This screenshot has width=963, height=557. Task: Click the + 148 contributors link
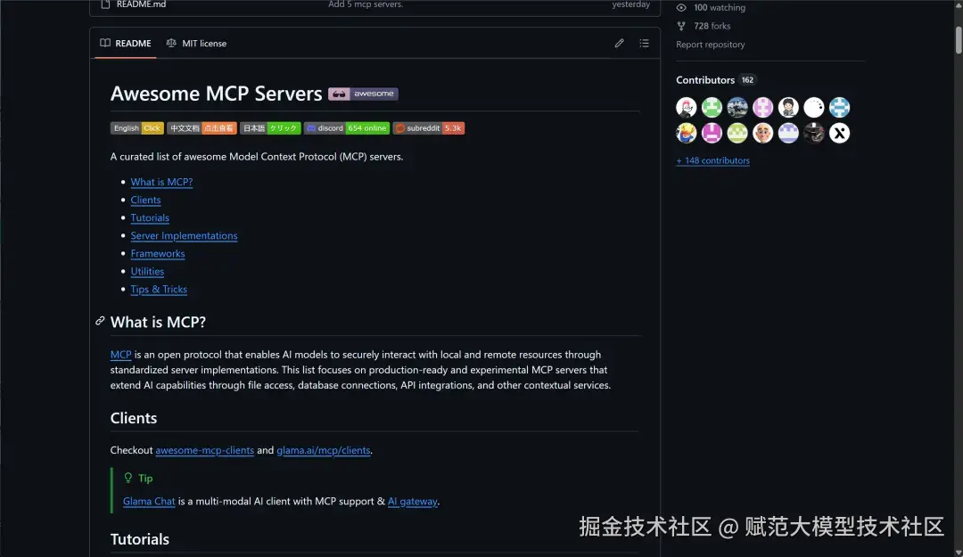click(x=712, y=160)
